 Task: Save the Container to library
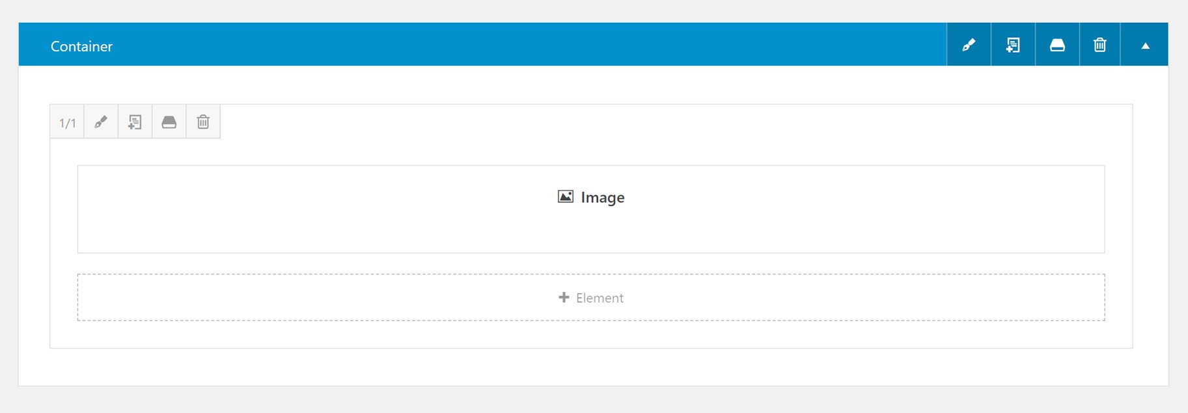click(x=1057, y=45)
